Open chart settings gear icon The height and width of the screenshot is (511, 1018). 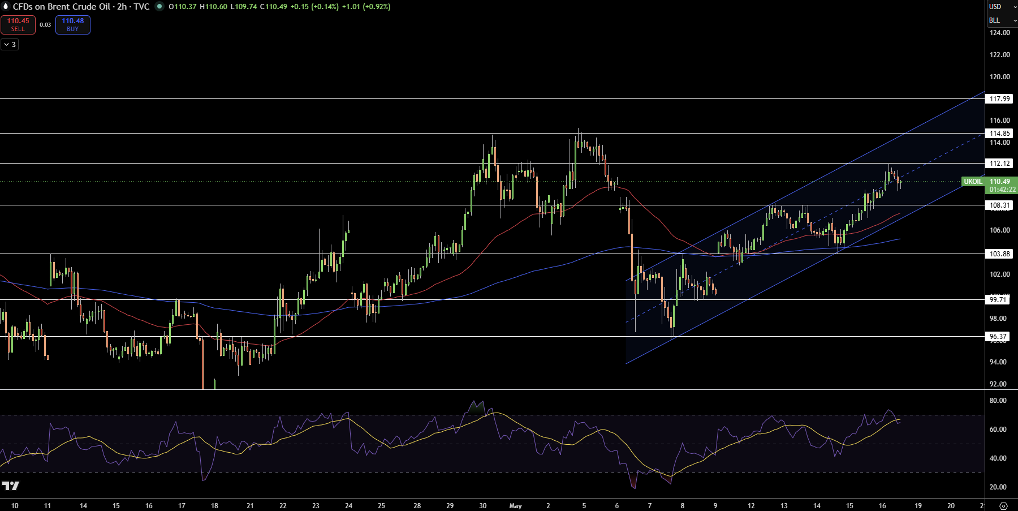click(x=1003, y=506)
